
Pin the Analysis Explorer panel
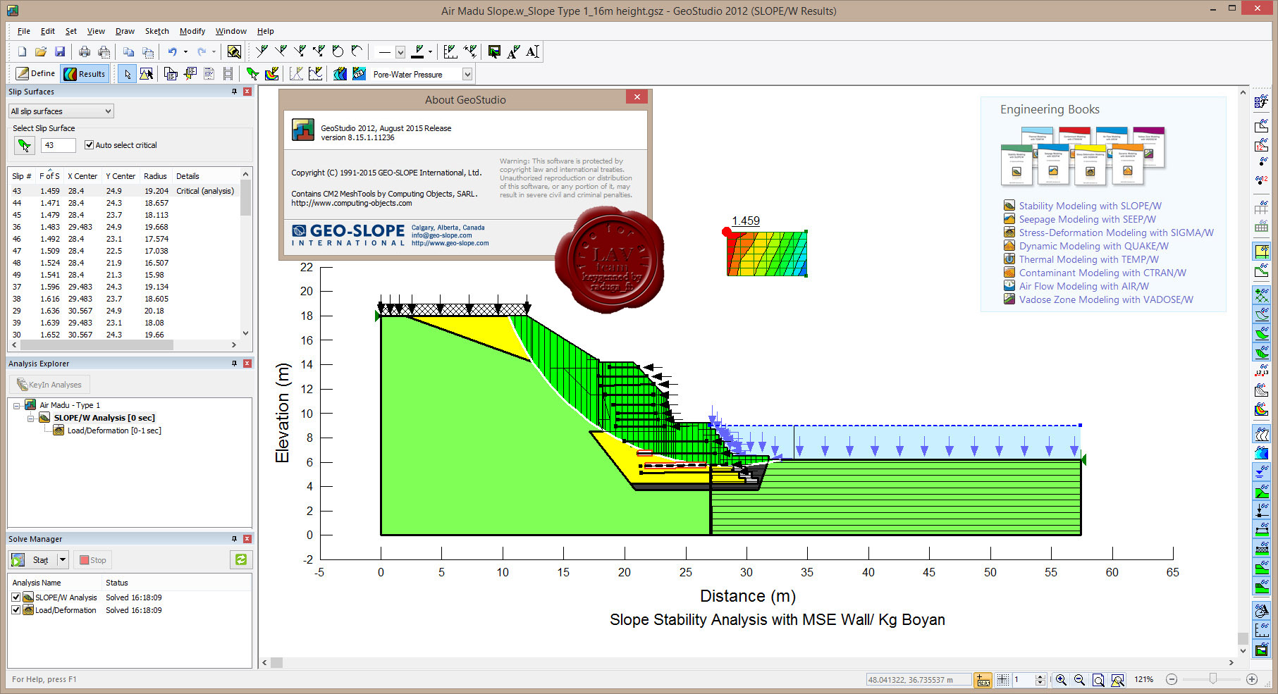235,364
